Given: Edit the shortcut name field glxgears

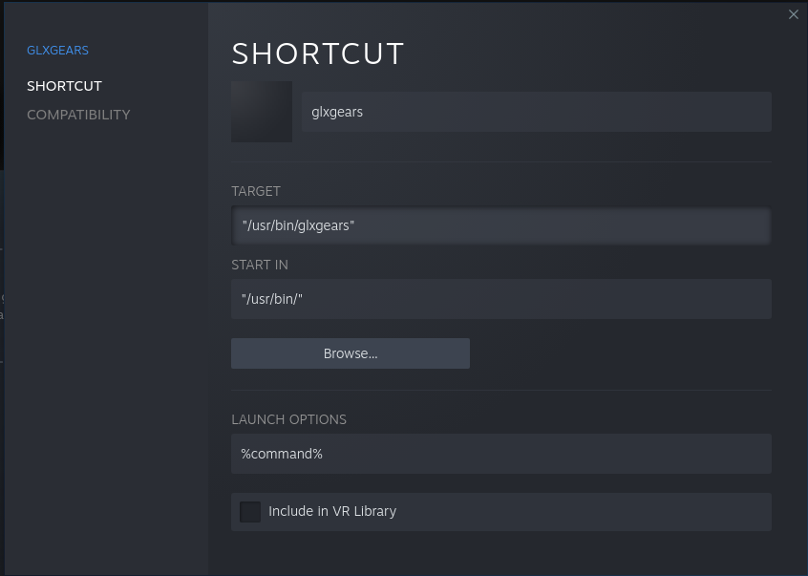Looking at the screenshot, I should pos(537,112).
